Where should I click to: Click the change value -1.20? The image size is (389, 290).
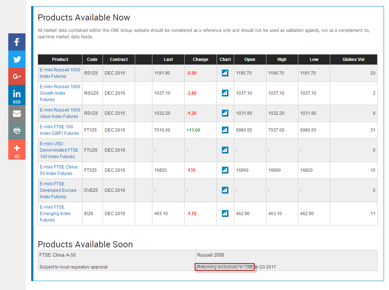pos(191,113)
